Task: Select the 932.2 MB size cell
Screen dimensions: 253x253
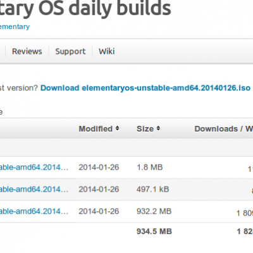Action: [x=154, y=211]
